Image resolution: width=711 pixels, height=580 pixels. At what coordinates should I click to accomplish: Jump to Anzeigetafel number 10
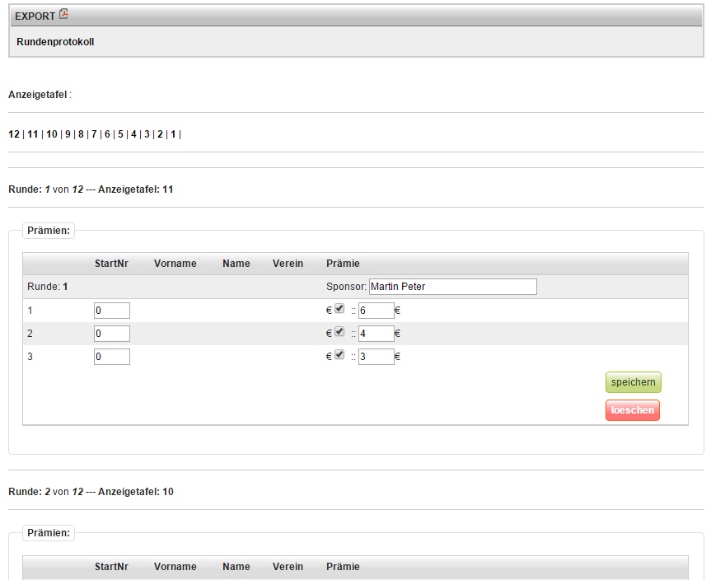(x=52, y=134)
